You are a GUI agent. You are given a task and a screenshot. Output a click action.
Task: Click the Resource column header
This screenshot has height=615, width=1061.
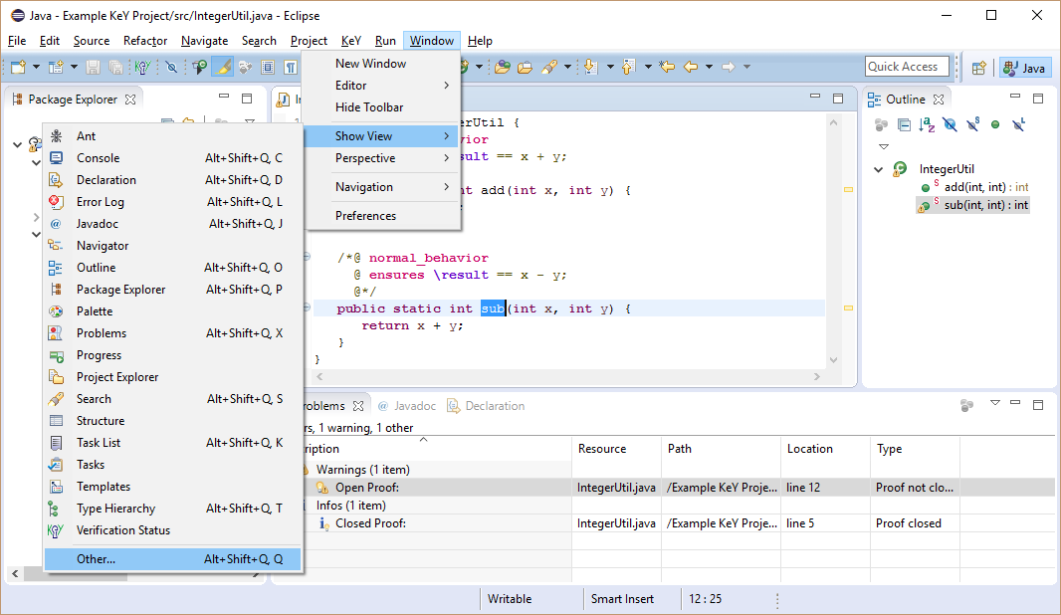pos(616,449)
